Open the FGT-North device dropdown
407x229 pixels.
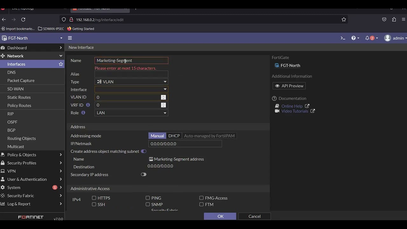click(x=32, y=38)
